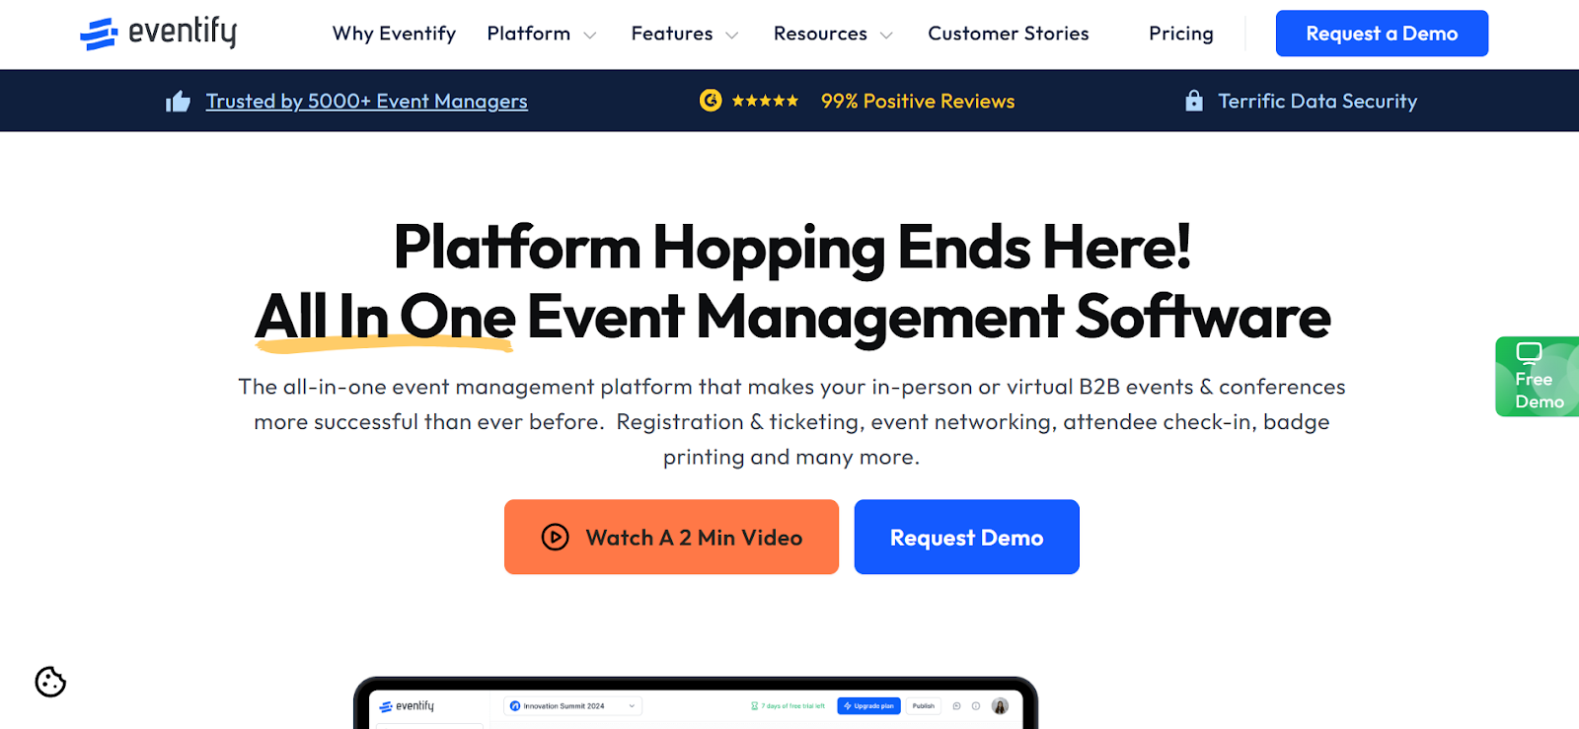Viewport: 1579px width, 729px height.
Task: Click the lock icon next to Data Security
Action: [1194, 101]
